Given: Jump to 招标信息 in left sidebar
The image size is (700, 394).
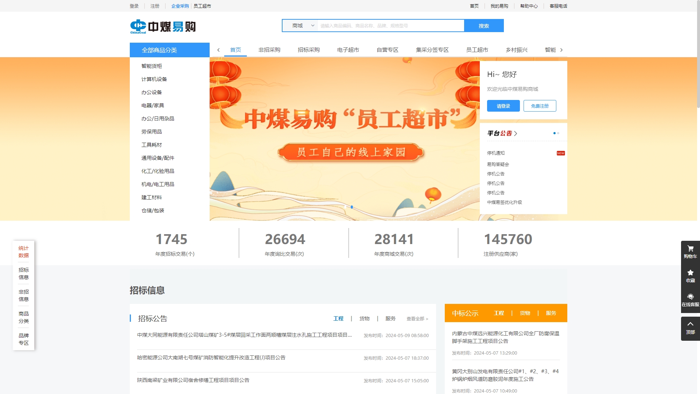Looking at the screenshot, I should (x=24, y=274).
